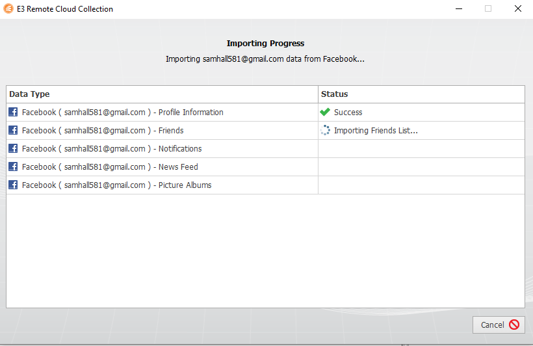Screen dimensions: 533x346
Task: Select the Picture Albums data type row text
Action: point(116,185)
